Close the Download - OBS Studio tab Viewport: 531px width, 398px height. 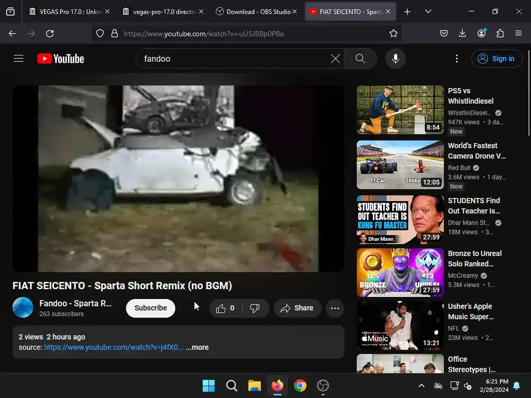pos(295,12)
